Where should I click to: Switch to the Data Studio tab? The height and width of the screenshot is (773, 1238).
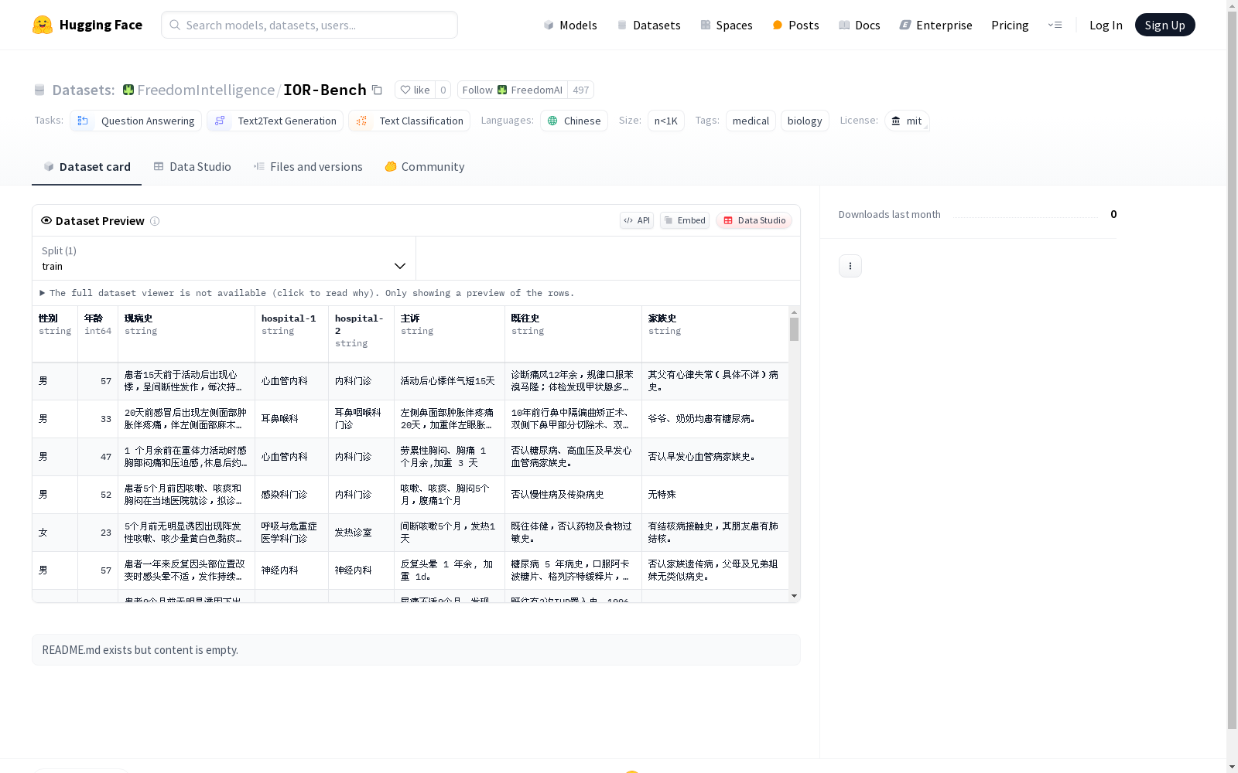pyautogui.click(x=193, y=167)
